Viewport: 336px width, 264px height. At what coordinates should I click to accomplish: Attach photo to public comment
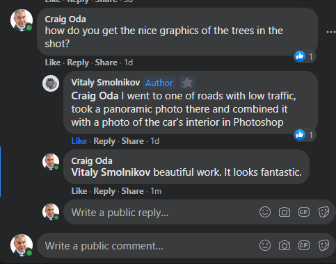pyautogui.click(x=285, y=245)
